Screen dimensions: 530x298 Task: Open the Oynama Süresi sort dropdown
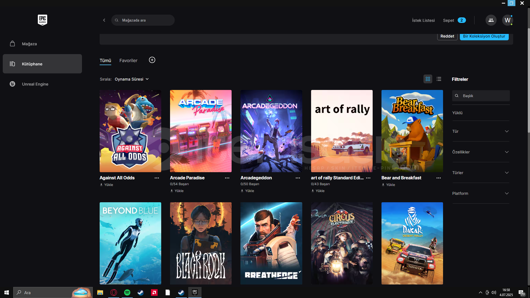[132, 79]
